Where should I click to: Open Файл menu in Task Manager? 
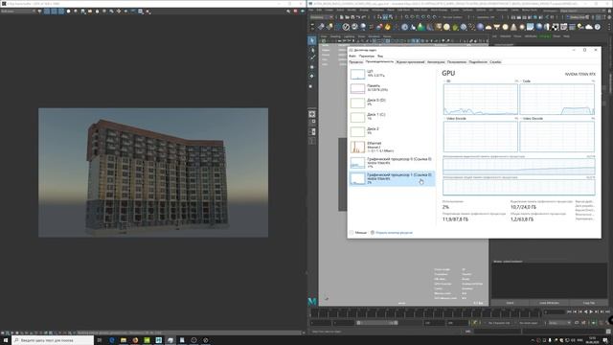[352, 56]
